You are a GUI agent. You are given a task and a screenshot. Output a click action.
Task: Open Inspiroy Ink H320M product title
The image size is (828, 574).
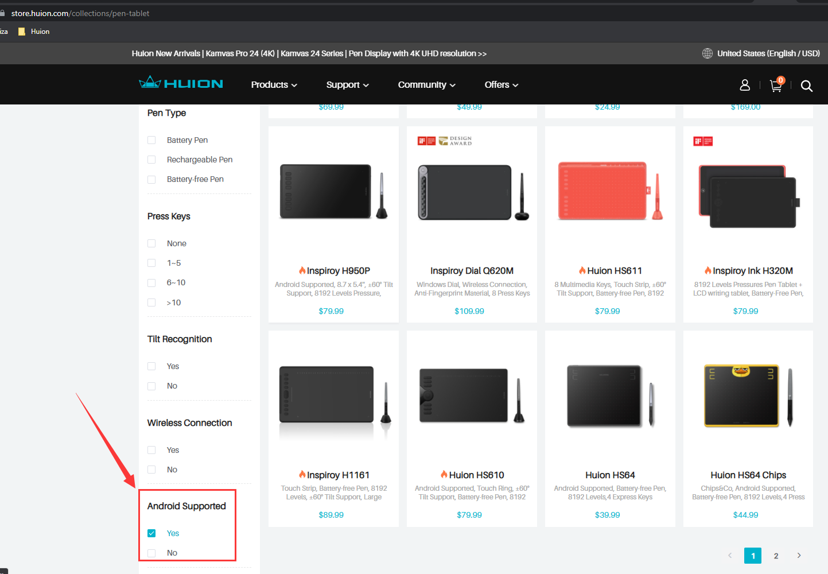(752, 271)
